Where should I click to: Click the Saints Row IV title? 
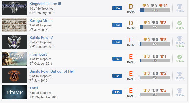pyautogui.click(x=41, y=38)
